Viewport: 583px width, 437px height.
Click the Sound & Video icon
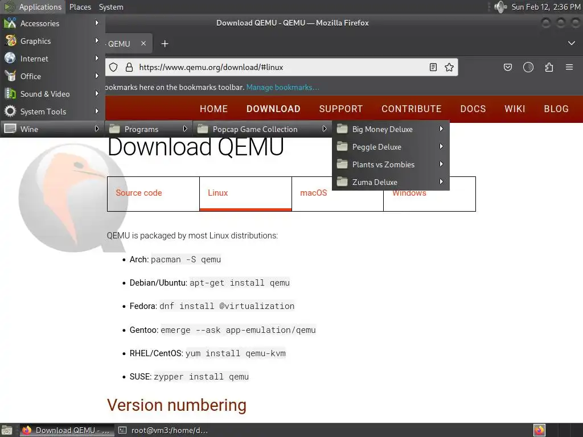coord(10,93)
